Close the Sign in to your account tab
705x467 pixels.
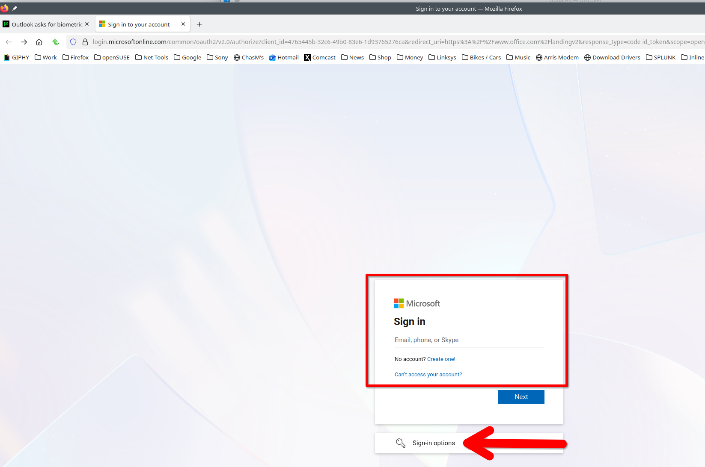(x=183, y=24)
